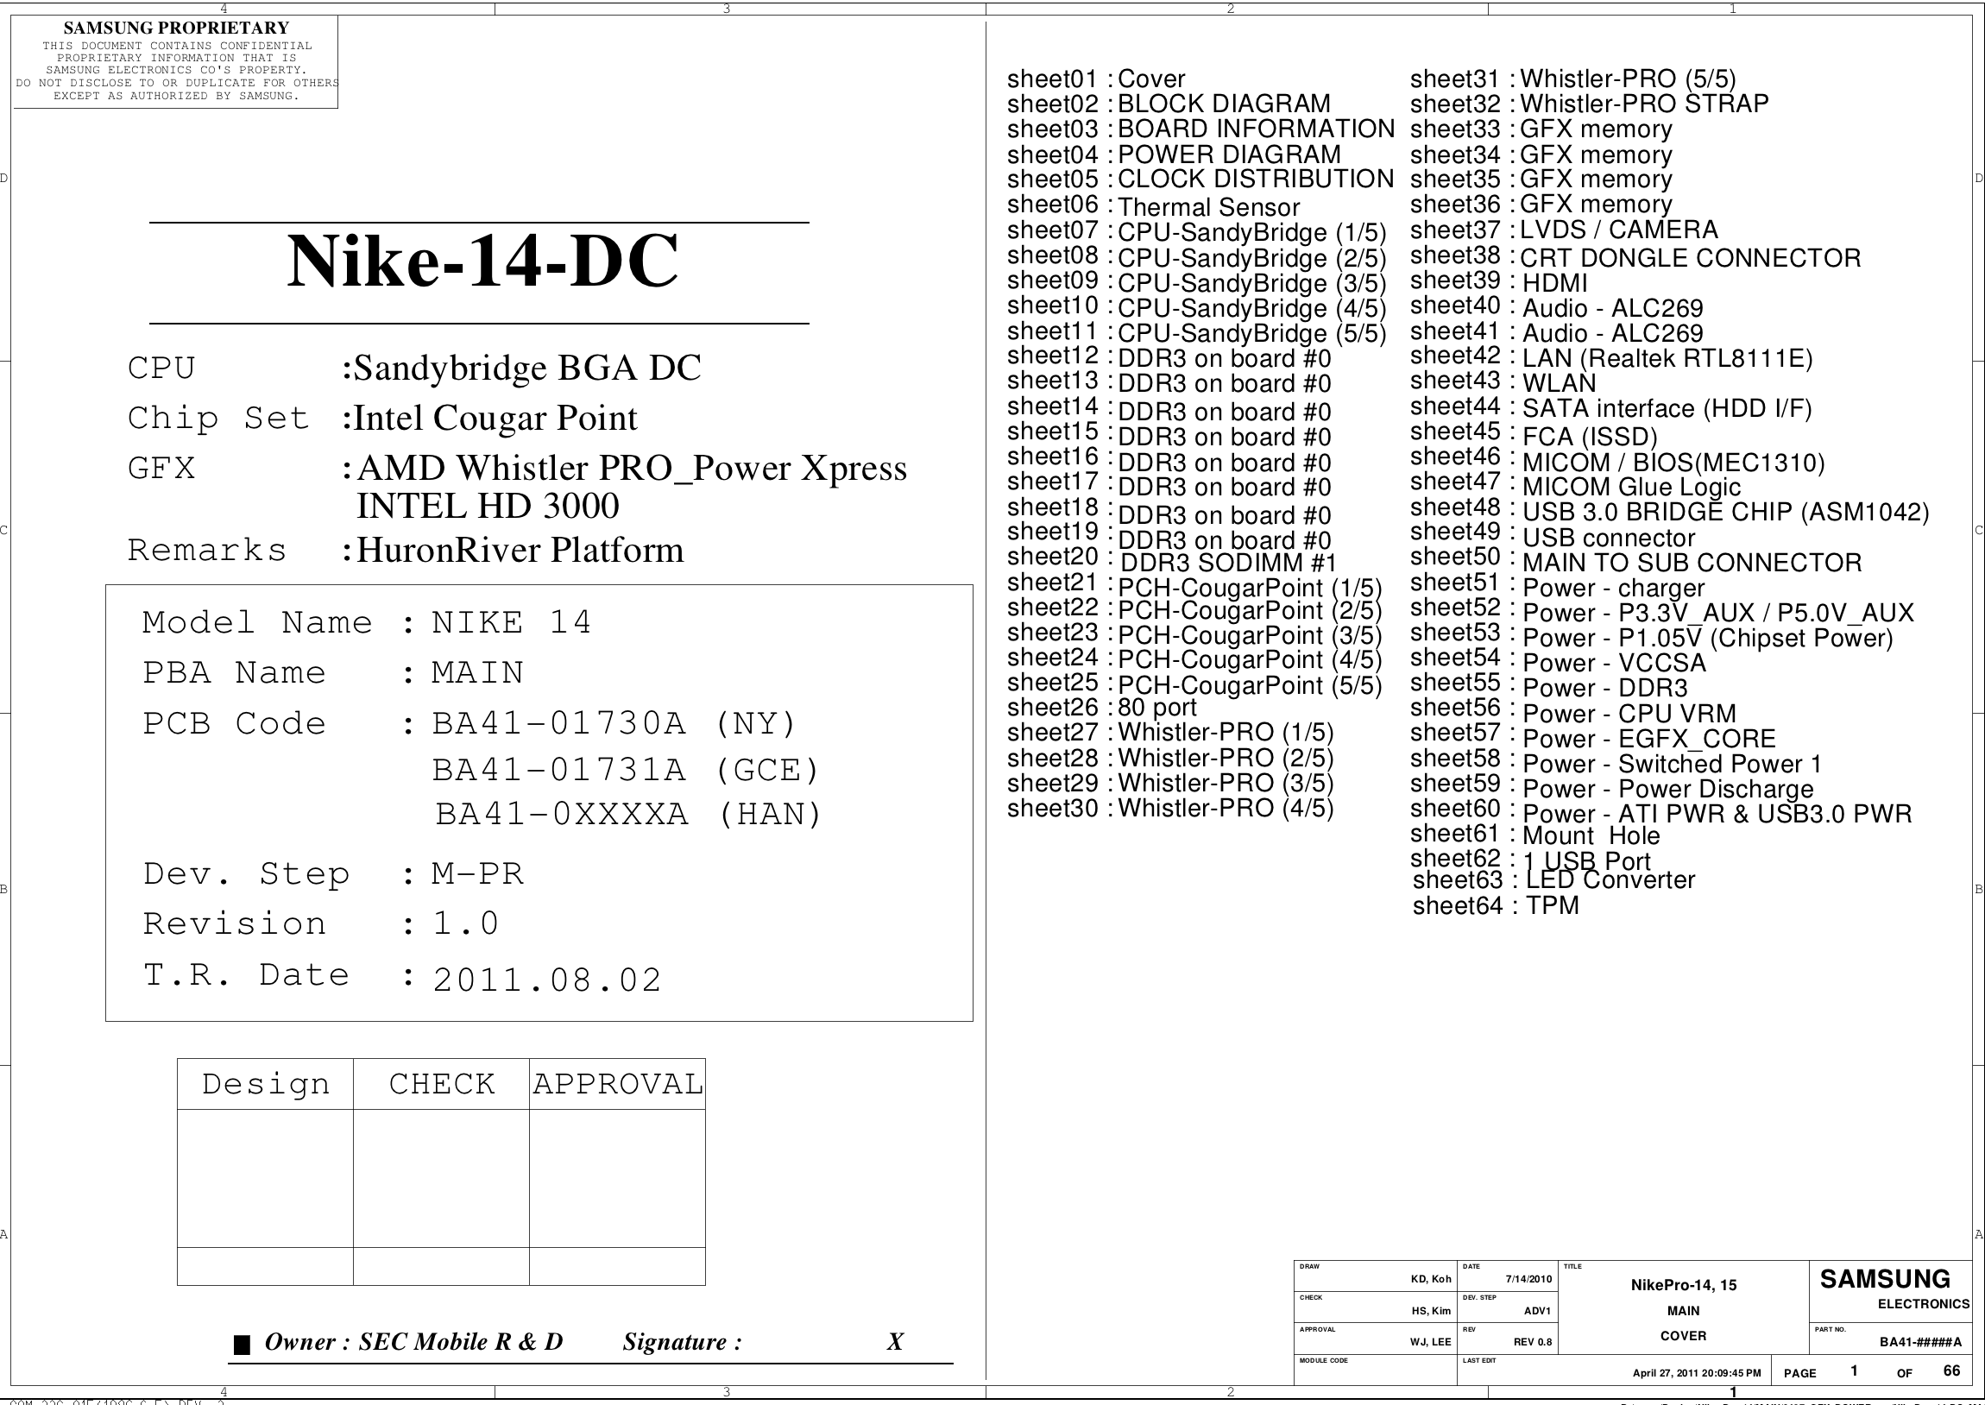Click the APPROVAL column header cell

(618, 1084)
